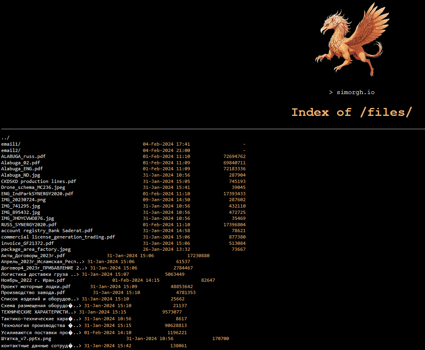425x350 pixels.
Task: Click file size 17393433
Action: 235,194
